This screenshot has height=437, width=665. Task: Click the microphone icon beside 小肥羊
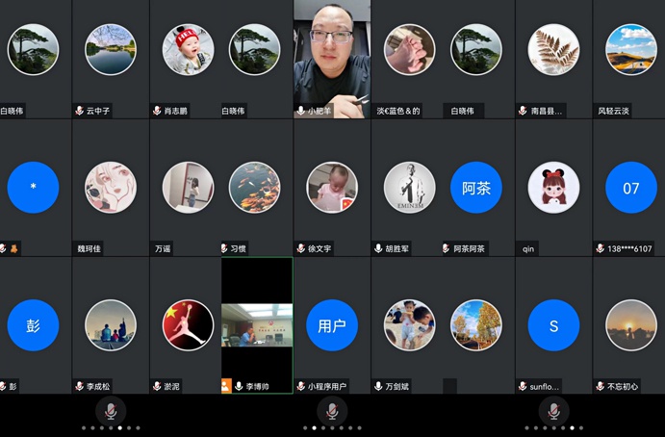[301, 112]
